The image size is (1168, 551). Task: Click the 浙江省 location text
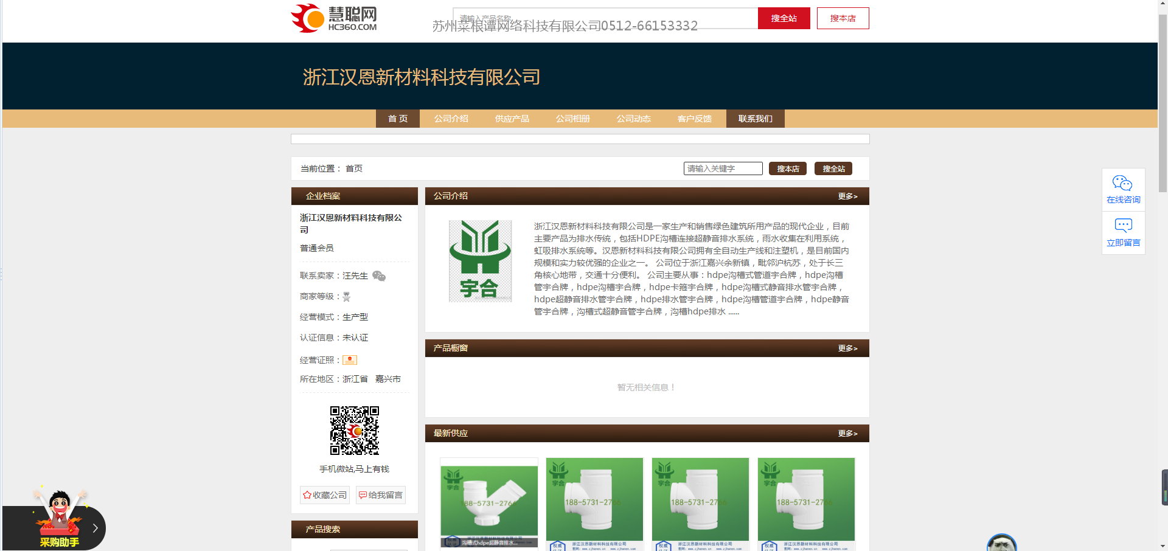(355, 379)
